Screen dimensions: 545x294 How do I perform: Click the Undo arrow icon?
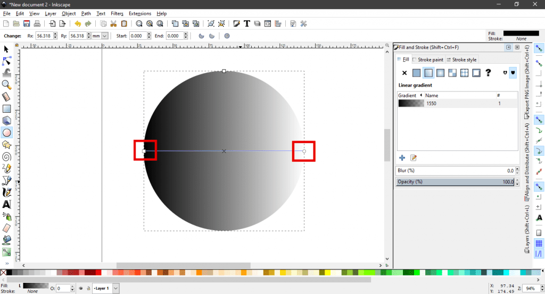click(x=78, y=23)
